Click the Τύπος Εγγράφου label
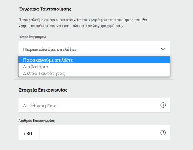 coord(32,37)
